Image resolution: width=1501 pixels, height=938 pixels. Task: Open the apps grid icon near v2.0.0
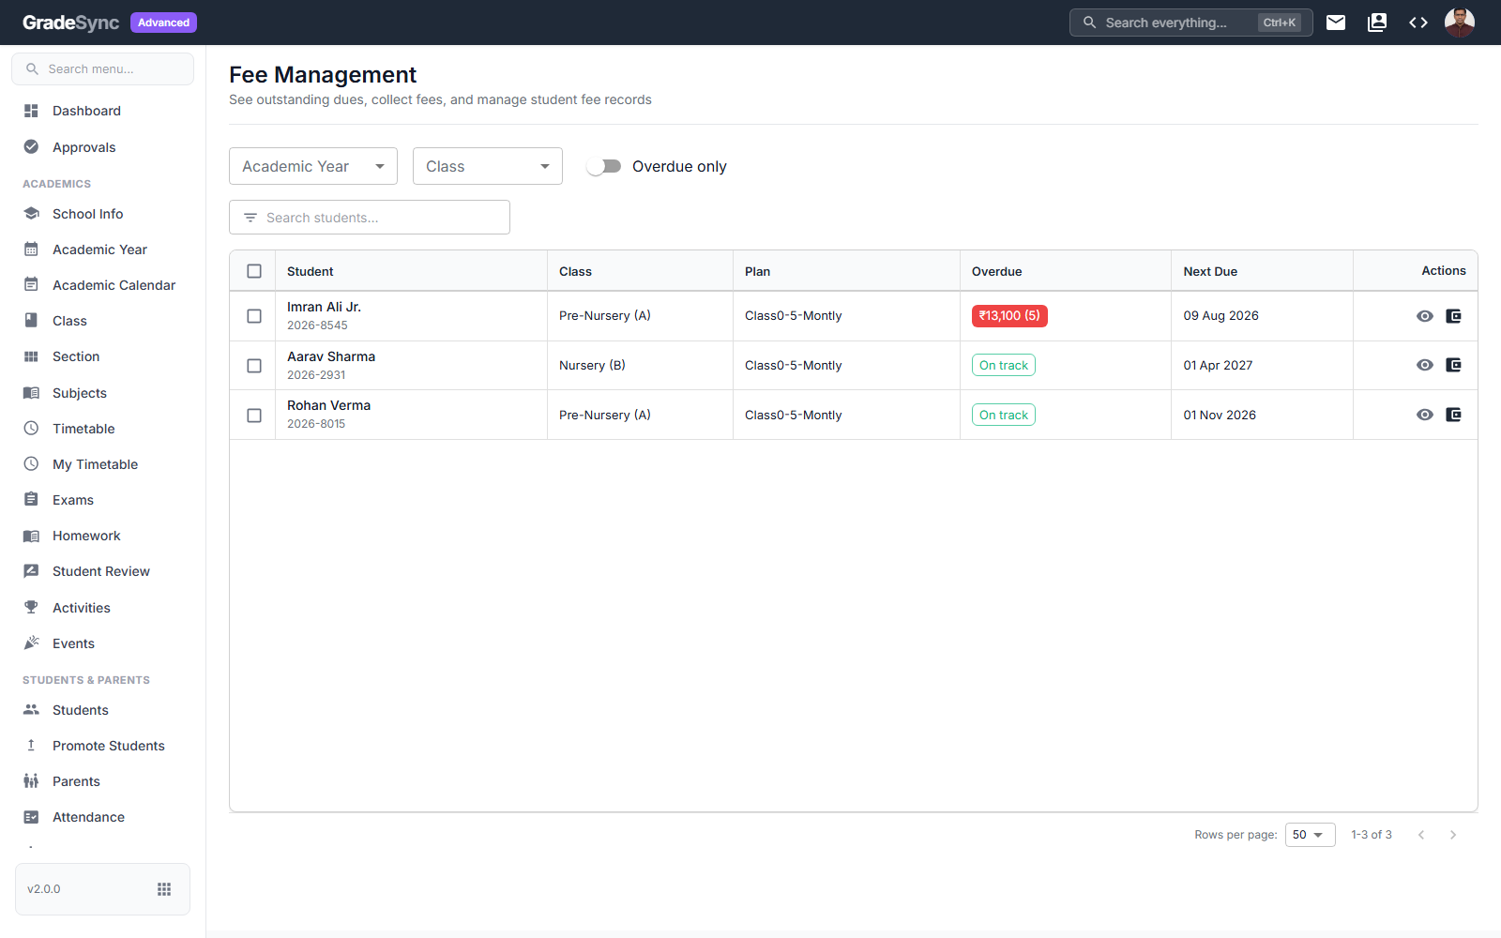(164, 889)
